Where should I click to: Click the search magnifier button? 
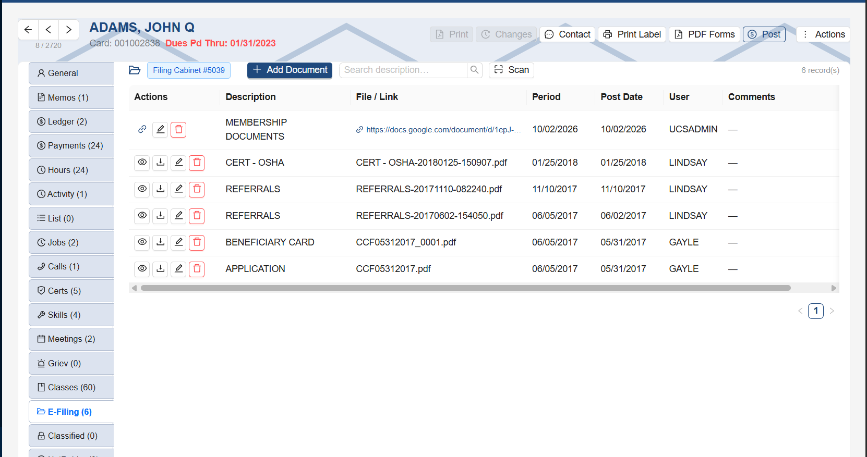[x=474, y=70]
